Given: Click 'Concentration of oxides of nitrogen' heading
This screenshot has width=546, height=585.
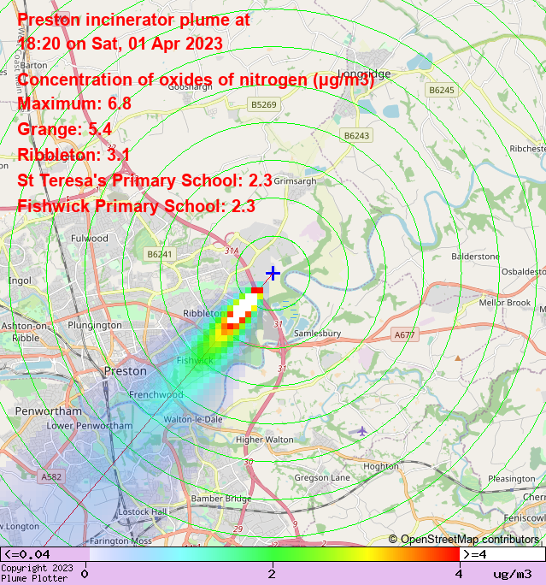Looking at the screenshot, I should click(196, 80).
